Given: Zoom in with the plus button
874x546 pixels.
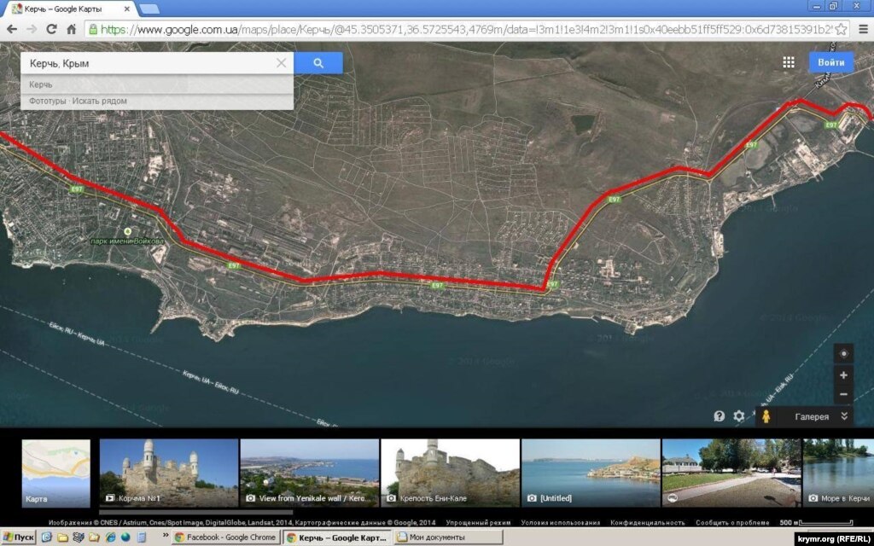Looking at the screenshot, I should coord(844,375).
